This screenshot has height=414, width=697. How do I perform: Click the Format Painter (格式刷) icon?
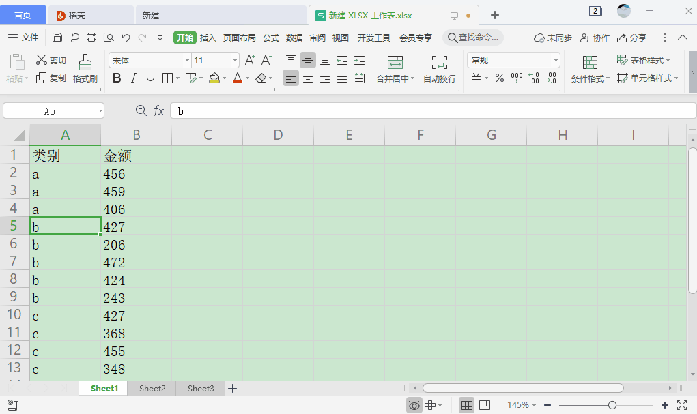(85, 63)
